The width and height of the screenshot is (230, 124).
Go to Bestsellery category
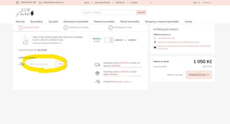[36, 21]
